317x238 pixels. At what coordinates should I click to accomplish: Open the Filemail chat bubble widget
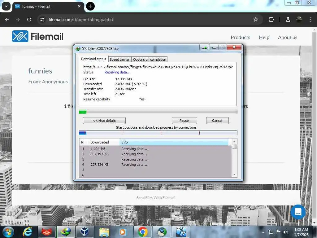(298, 212)
